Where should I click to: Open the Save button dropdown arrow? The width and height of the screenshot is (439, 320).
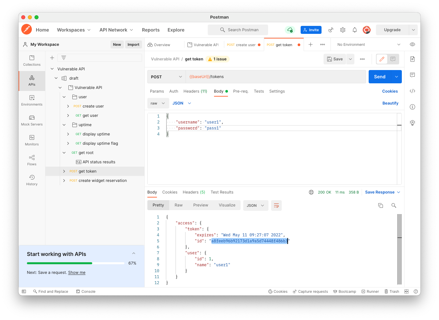pos(350,59)
